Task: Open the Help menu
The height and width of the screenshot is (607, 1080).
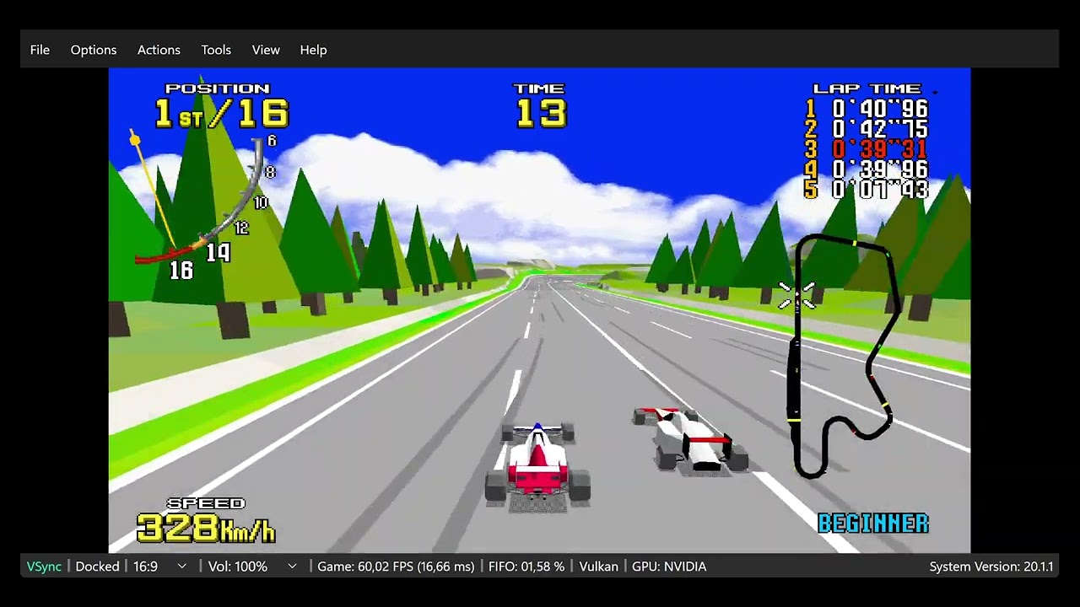Action: coord(313,50)
